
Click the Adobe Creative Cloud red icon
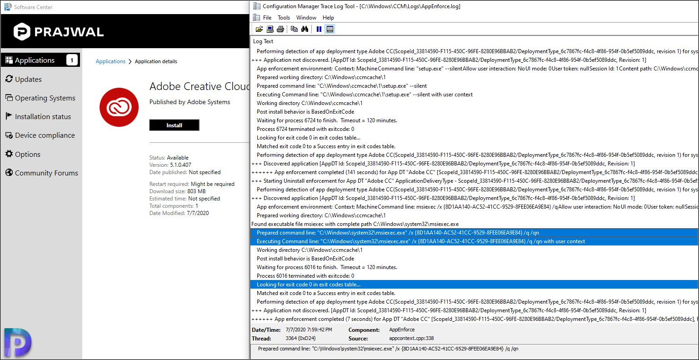(x=119, y=108)
